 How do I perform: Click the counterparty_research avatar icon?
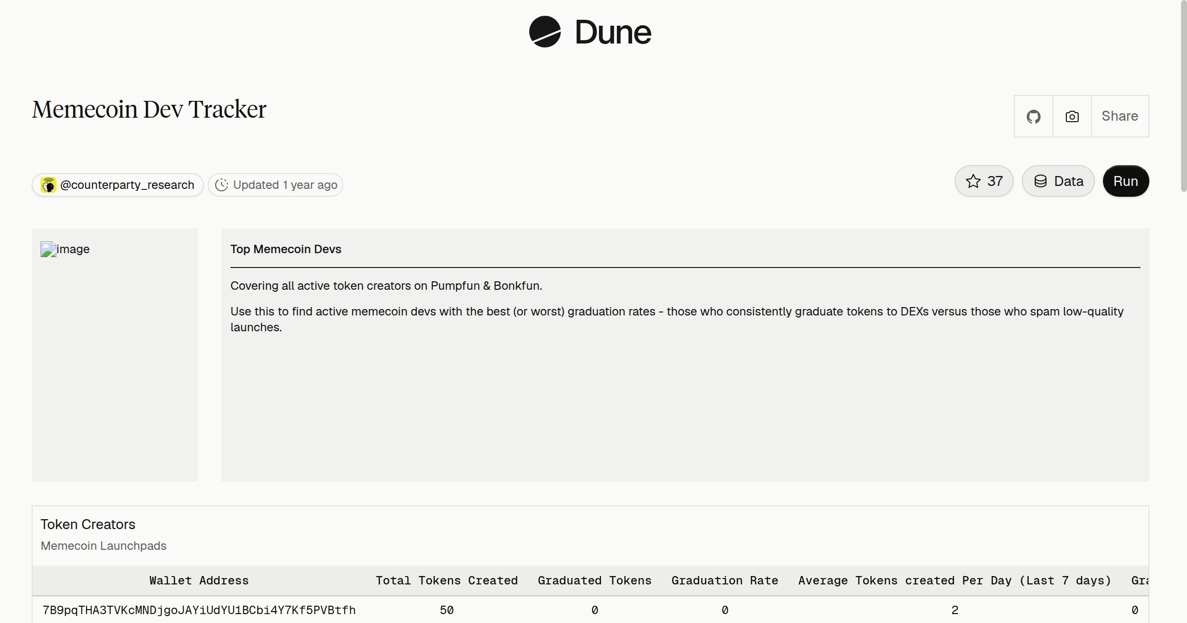point(48,185)
